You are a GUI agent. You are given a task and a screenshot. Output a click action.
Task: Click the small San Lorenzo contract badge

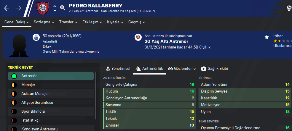click(138, 37)
